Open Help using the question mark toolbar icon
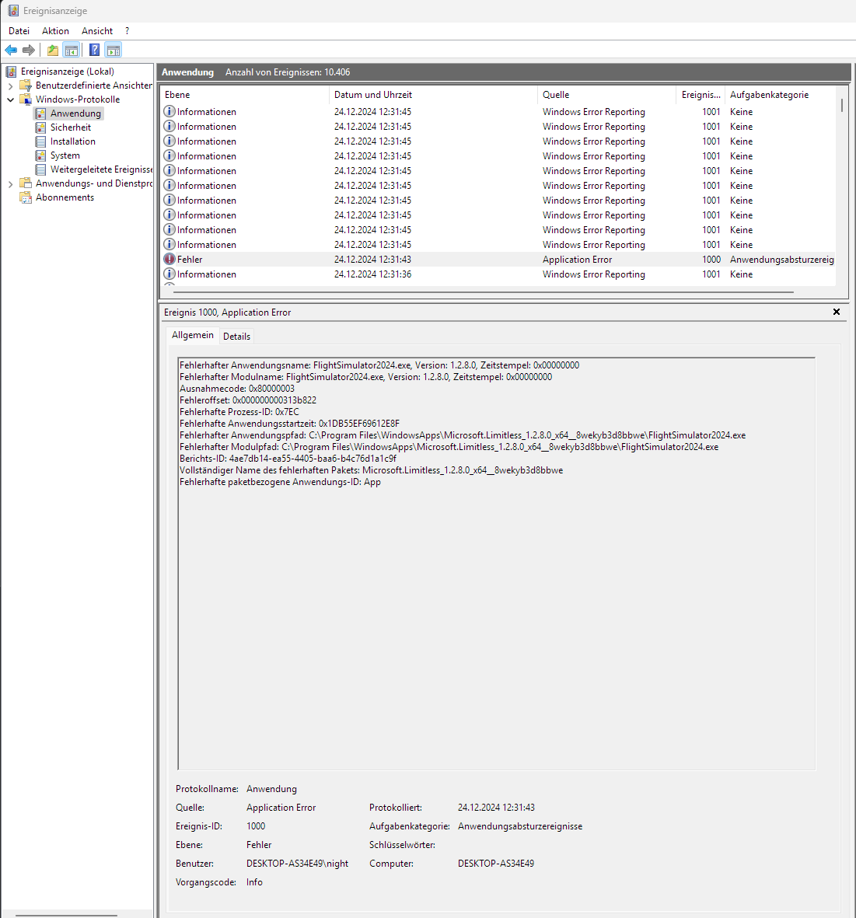The width and height of the screenshot is (856, 918). point(94,49)
